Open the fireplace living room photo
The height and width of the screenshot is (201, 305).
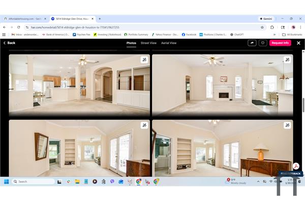[223, 85]
